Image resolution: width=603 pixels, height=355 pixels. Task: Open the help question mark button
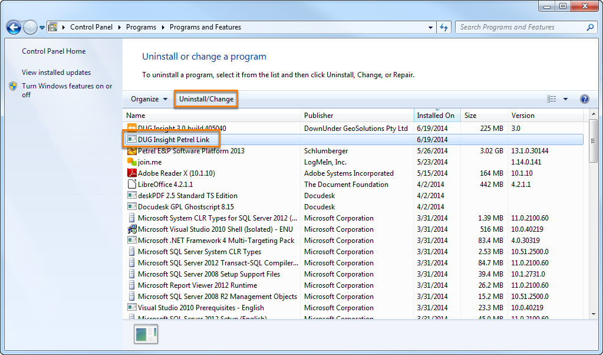(584, 99)
